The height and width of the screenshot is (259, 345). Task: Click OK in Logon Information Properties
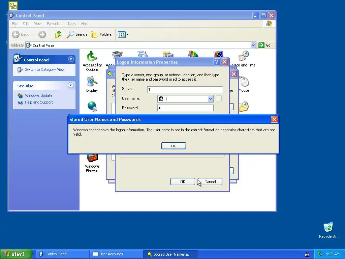(183, 181)
